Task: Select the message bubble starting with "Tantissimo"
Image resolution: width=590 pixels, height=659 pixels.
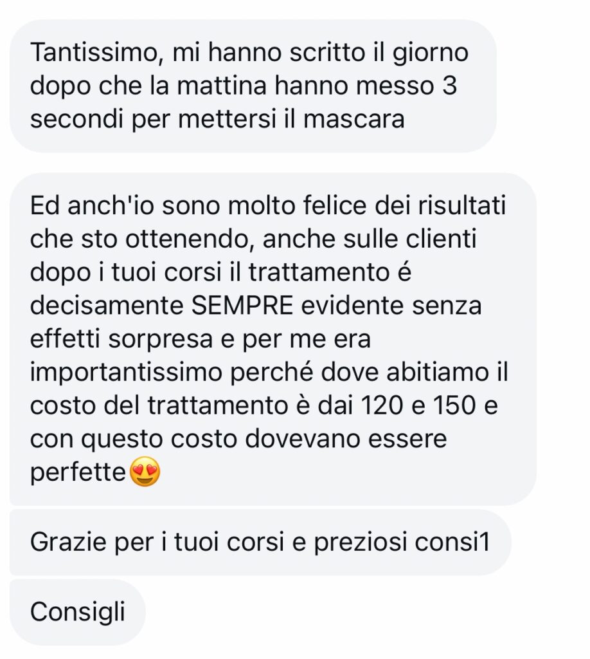Action: tap(253, 86)
